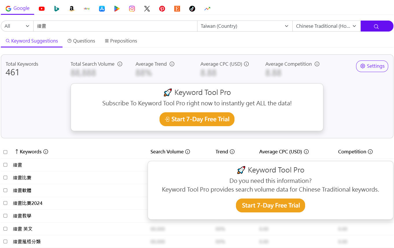The width and height of the screenshot is (394, 248).
Task: Click info icon next to Competition column header
Action: (370, 152)
